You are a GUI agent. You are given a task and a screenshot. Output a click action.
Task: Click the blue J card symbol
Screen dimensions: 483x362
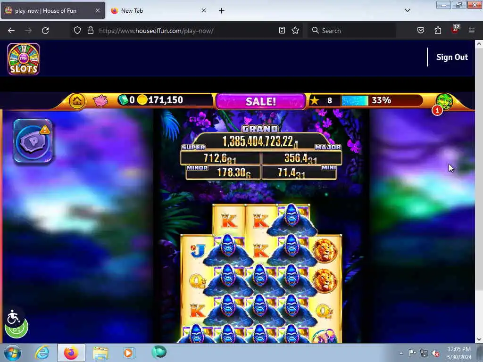[197, 251]
